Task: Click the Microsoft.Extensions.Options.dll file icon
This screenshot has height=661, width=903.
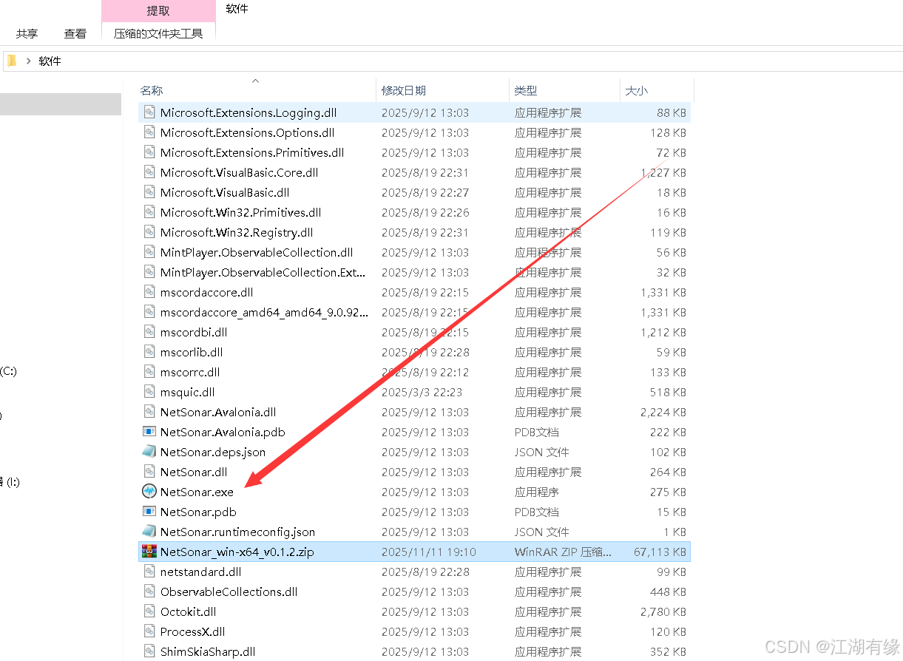Action: (x=149, y=132)
